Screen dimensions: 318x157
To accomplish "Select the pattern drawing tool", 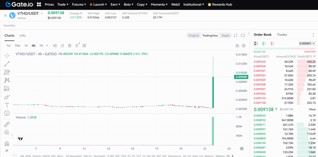I will (7, 80).
